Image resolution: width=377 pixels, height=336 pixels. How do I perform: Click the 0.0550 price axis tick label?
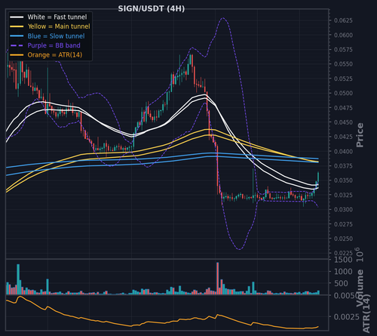click(343, 64)
